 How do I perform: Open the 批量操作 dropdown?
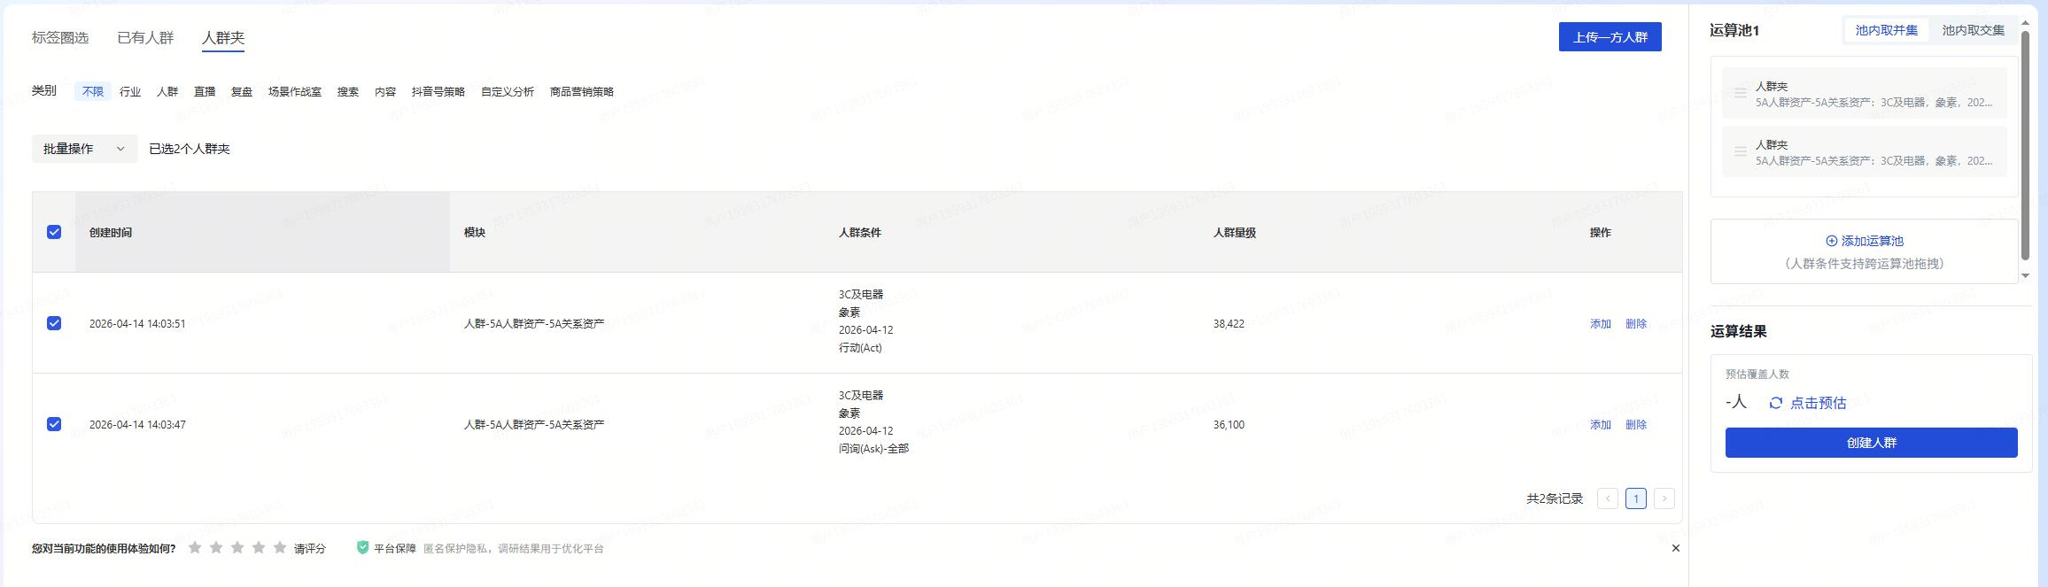point(85,149)
